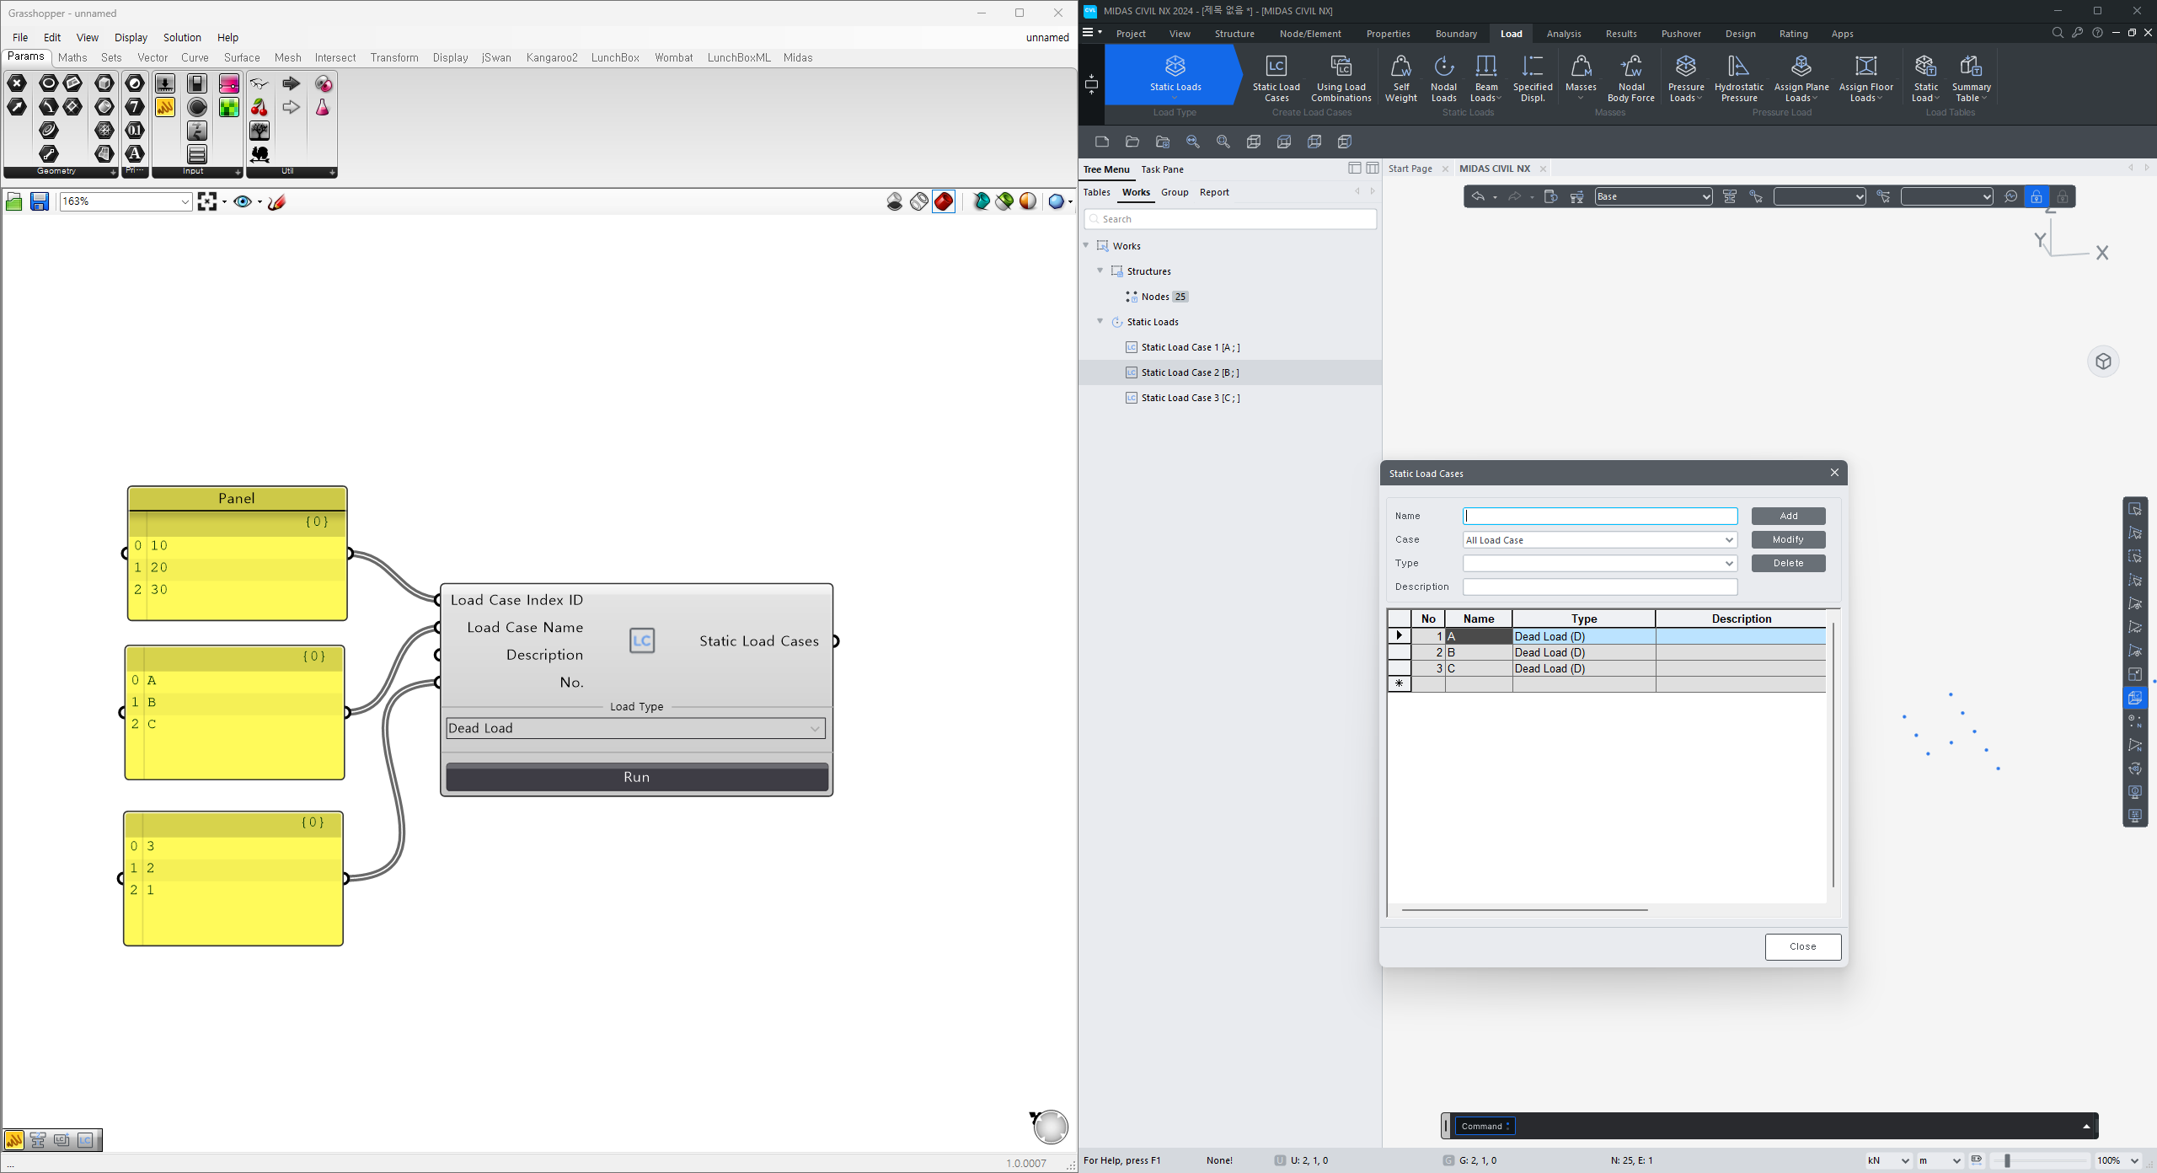Choose the Integer '7' parameter icon

(x=135, y=107)
